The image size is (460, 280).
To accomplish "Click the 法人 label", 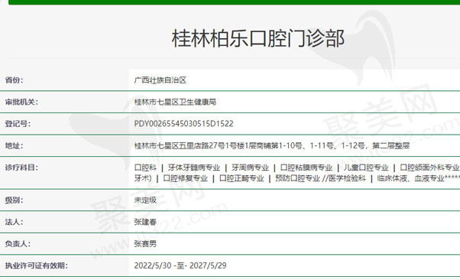I will [x=14, y=222].
